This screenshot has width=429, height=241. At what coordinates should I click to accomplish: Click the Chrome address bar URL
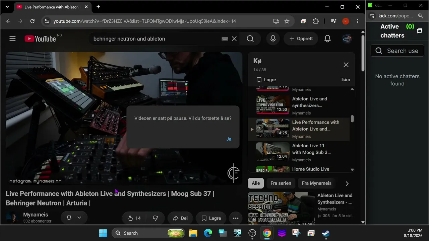tap(145, 21)
